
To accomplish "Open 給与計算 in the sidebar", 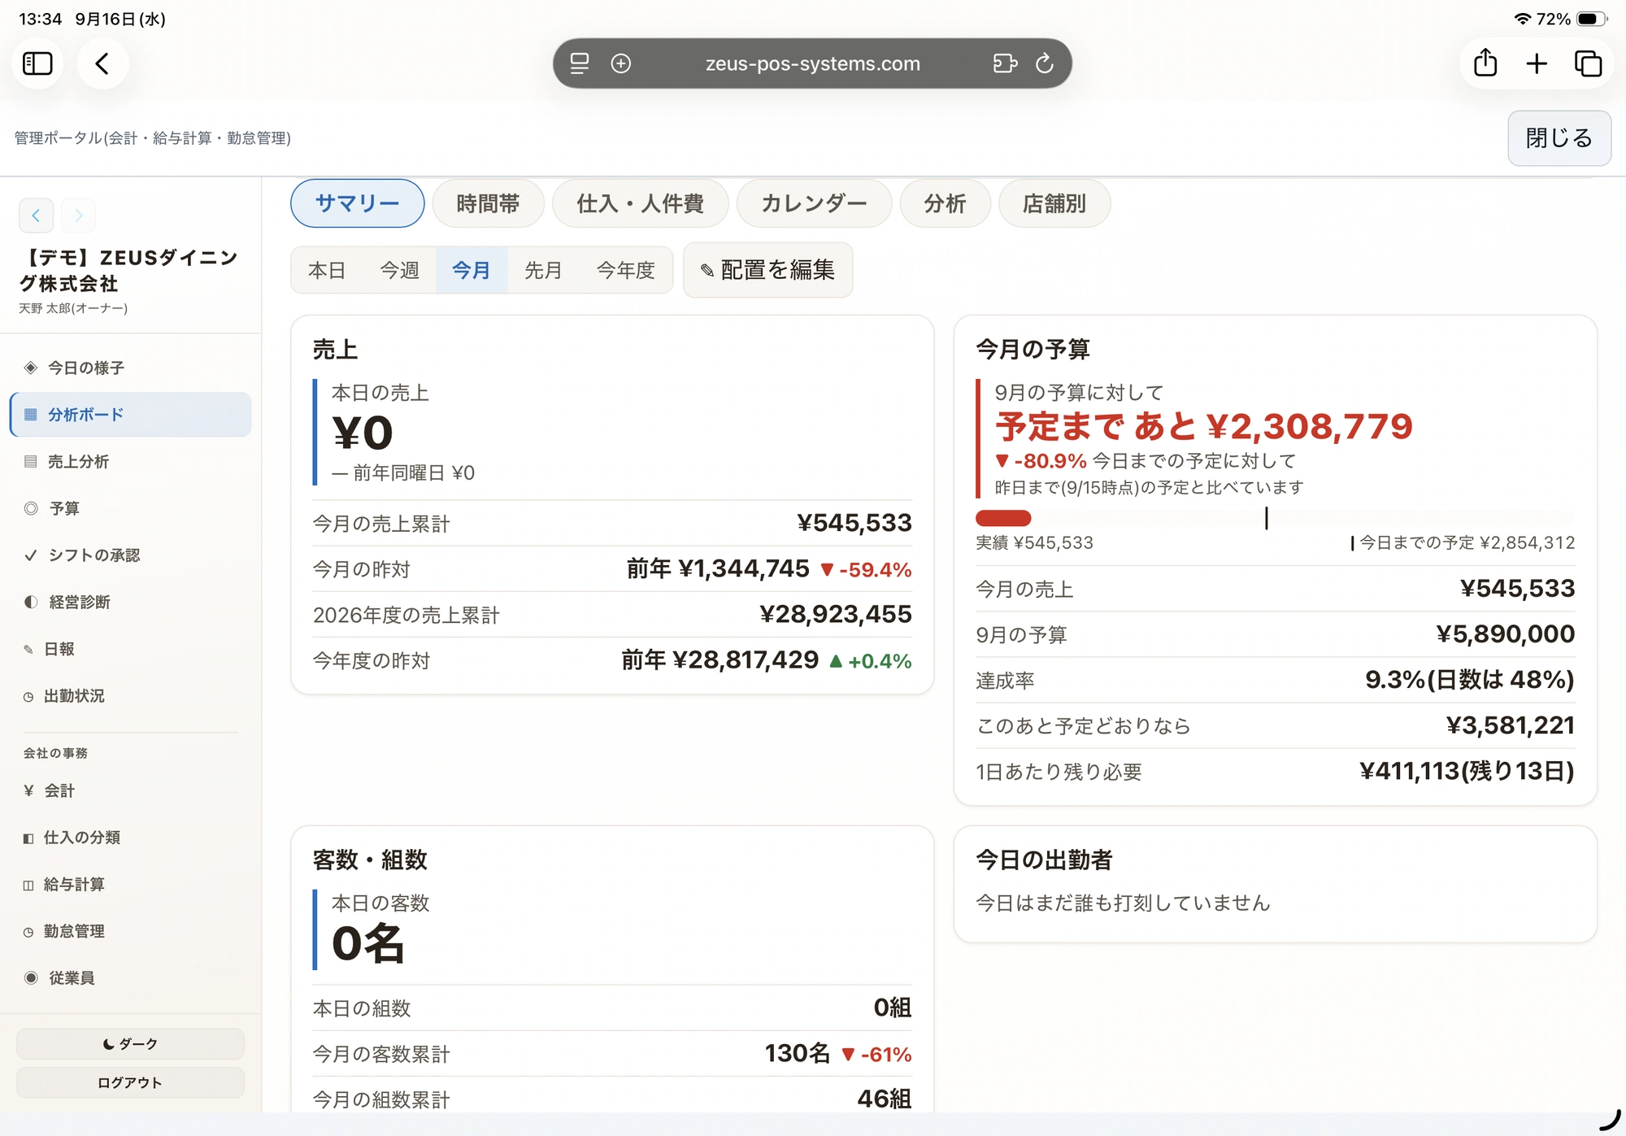I will 130,885.
